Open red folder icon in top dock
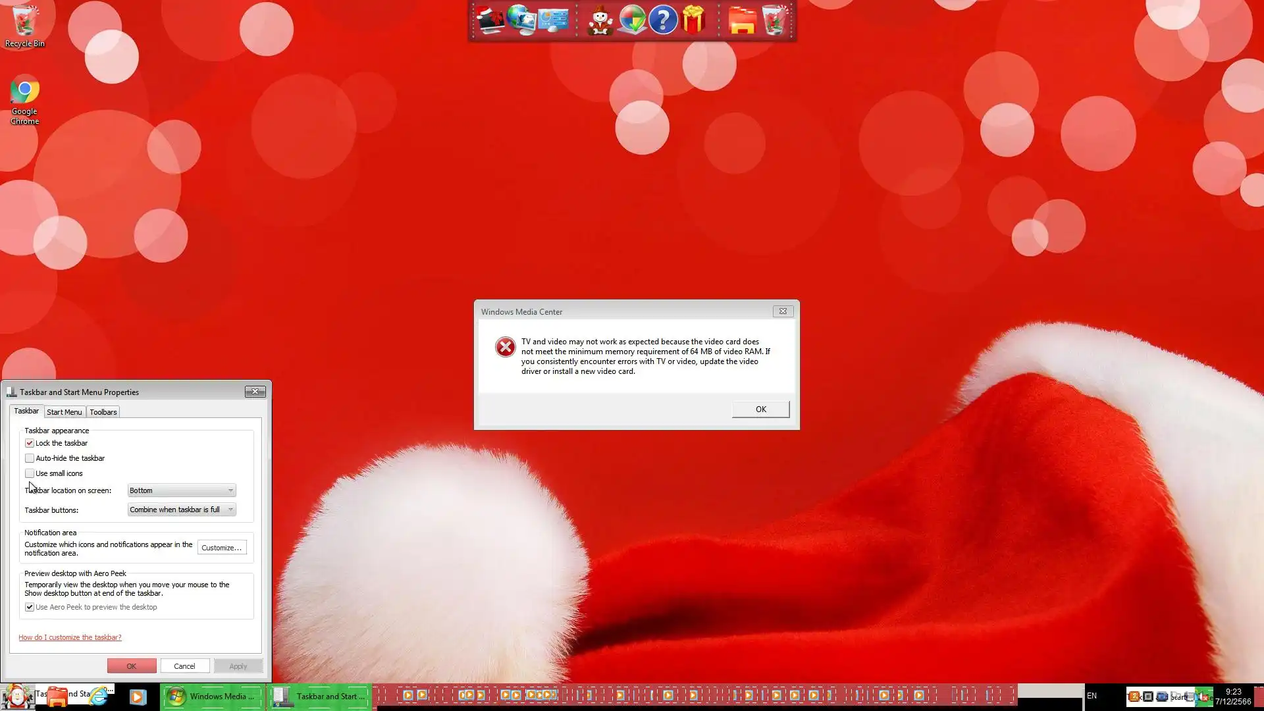The image size is (1264, 711). (x=742, y=20)
